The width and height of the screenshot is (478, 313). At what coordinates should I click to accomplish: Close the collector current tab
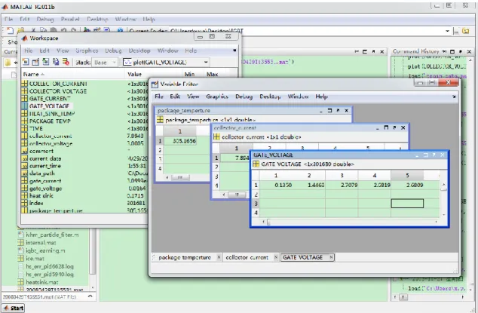tap(276, 257)
